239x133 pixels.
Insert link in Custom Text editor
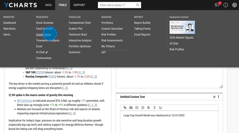(x=125, y=108)
